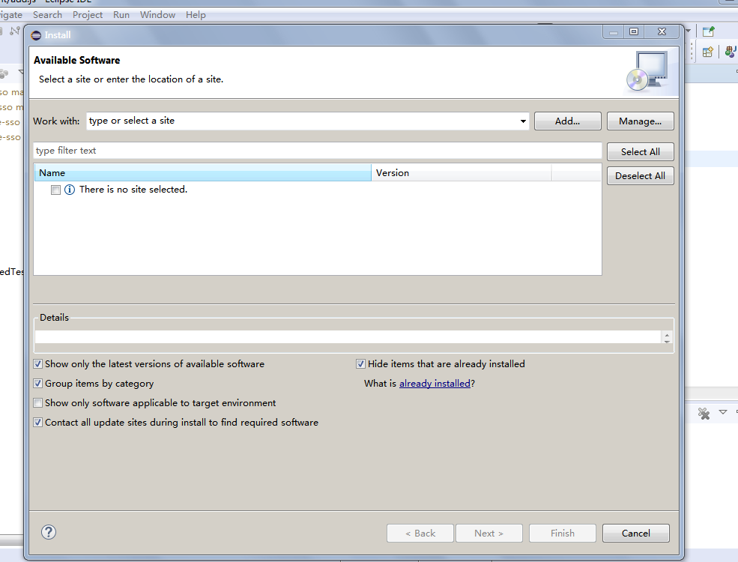Screen dimensions: 738x562
Task: Open the Project menu
Action: [88, 14]
